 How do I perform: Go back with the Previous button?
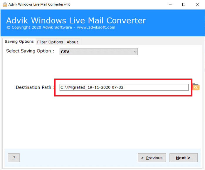[152, 158]
